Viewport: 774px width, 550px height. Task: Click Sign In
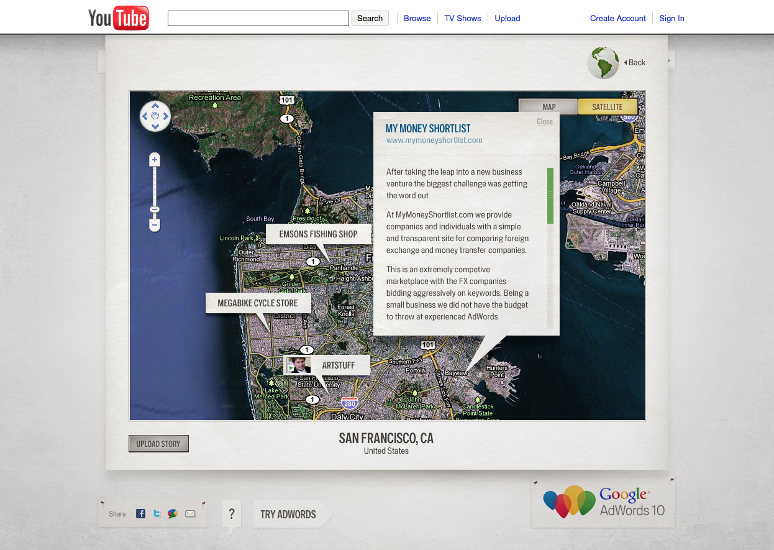(x=672, y=18)
